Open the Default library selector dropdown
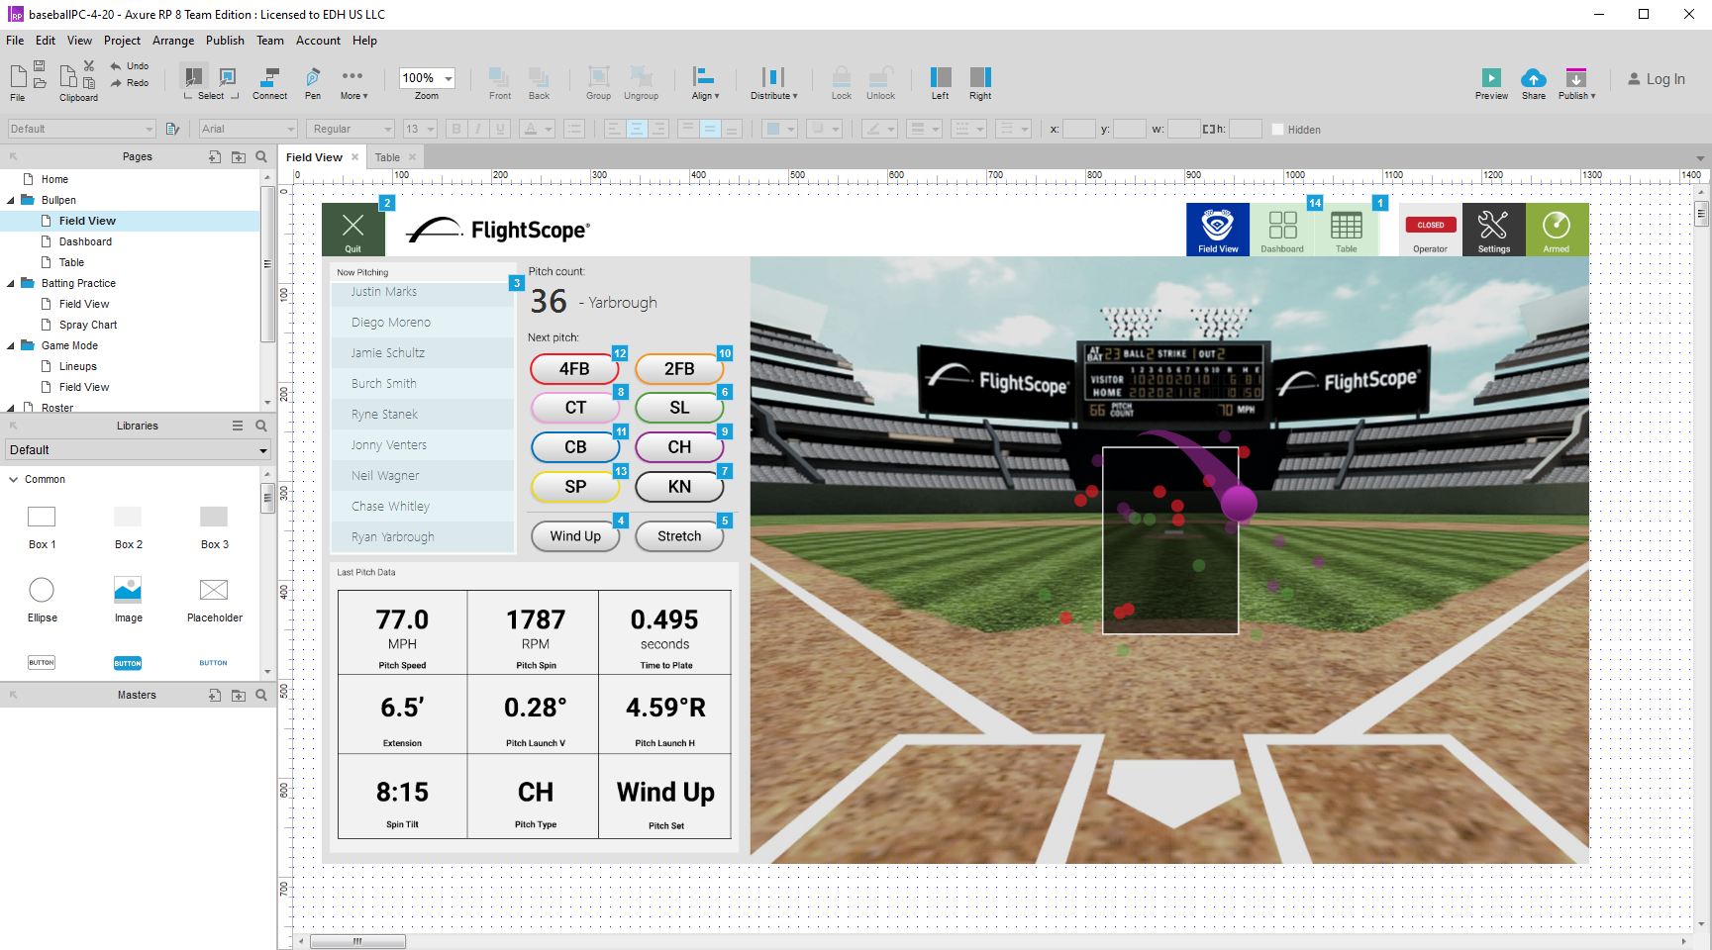This screenshot has width=1712, height=950. tap(138, 450)
